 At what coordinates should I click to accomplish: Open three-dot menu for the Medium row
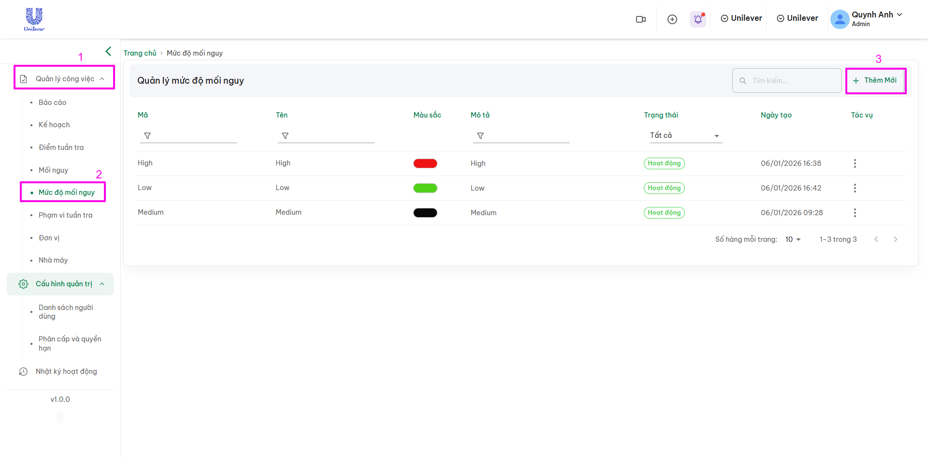[x=855, y=213]
